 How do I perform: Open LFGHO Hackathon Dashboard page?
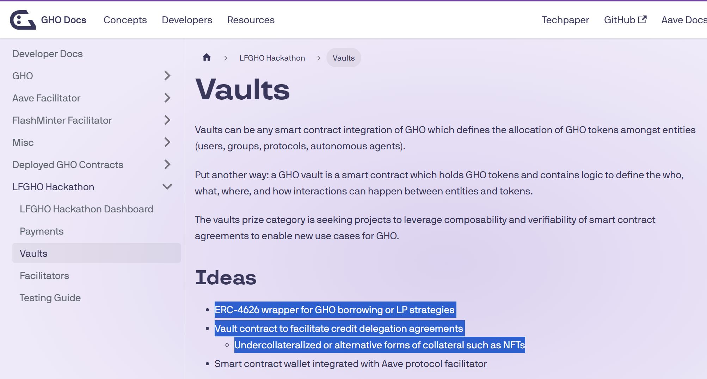pyautogui.click(x=86, y=209)
